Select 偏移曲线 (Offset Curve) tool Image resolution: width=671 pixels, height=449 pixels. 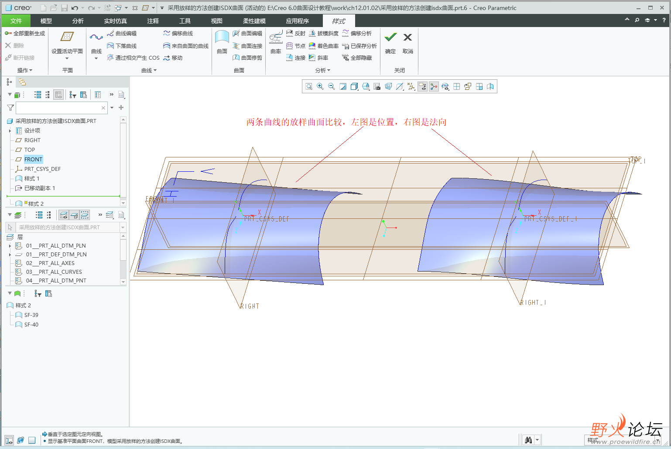click(x=178, y=34)
